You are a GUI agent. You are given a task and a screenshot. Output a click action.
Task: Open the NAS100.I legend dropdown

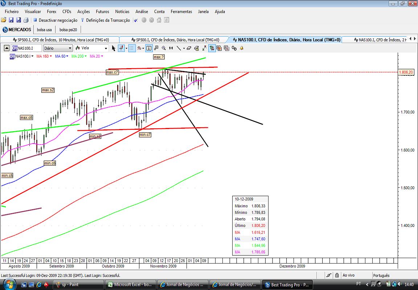point(32,56)
